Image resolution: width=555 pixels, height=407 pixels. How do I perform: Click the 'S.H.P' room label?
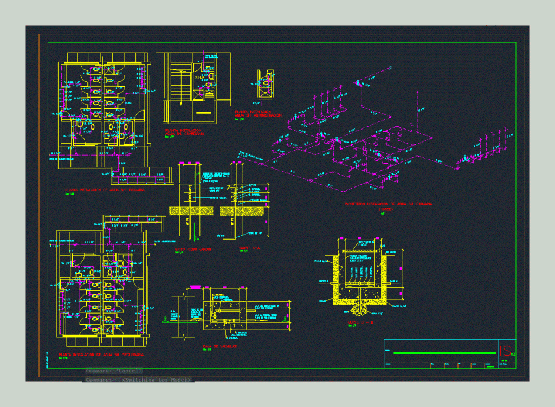point(199,77)
